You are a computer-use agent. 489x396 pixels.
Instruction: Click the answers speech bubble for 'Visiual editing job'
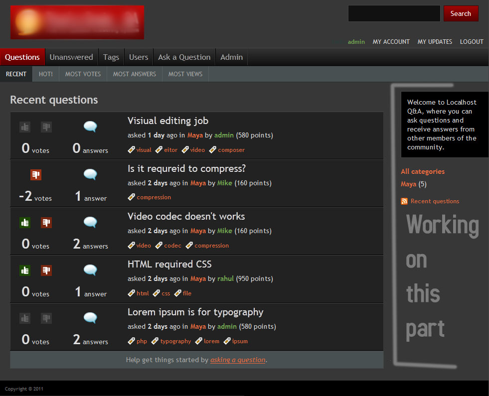(x=90, y=127)
